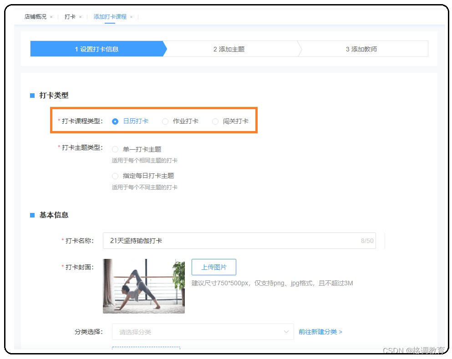Click the yoga cover image thumbnail
This screenshot has height=359, width=452.
tap(144, 286)
